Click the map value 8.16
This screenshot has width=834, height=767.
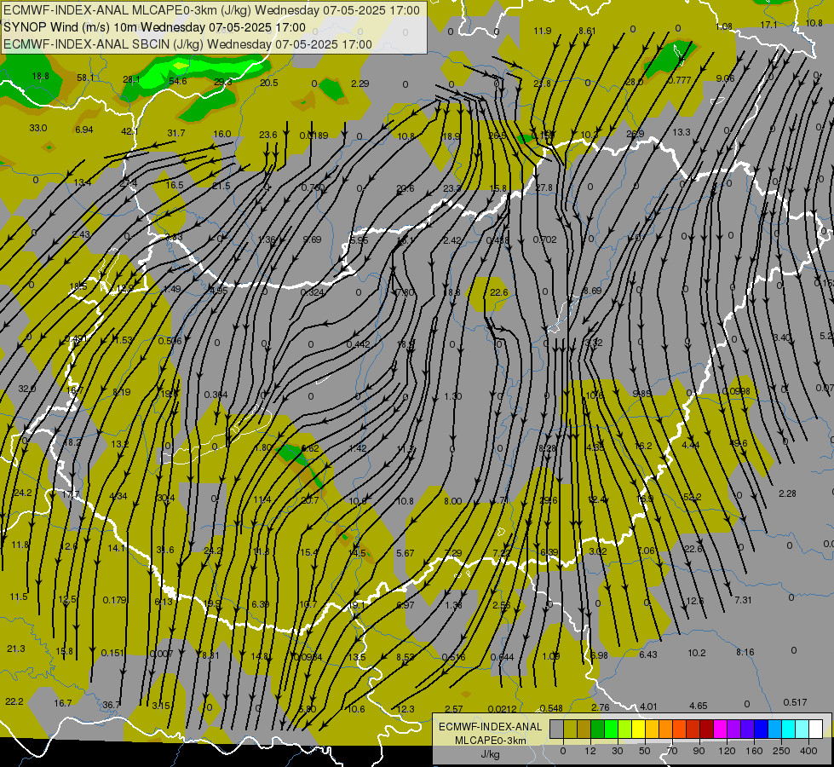click(745, 652)
